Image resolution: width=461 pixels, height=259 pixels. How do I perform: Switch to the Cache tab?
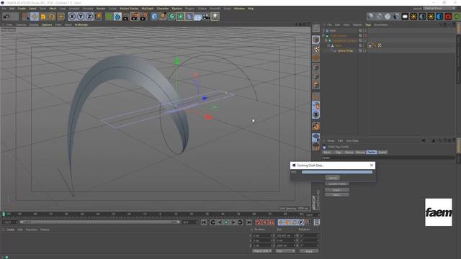coord(372,152)
